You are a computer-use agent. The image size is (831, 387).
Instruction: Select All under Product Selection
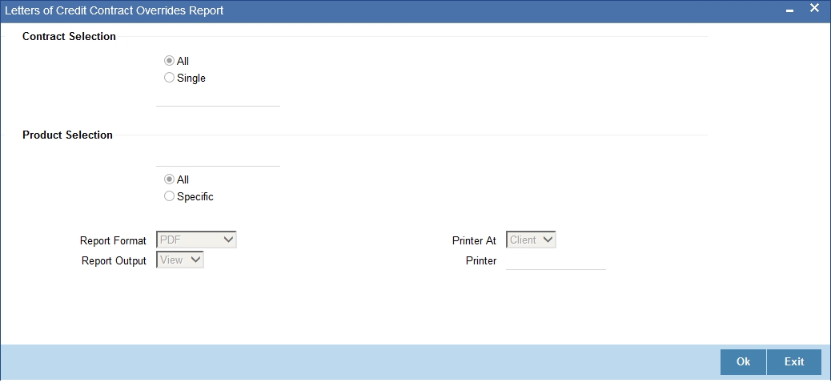[169, 179]
